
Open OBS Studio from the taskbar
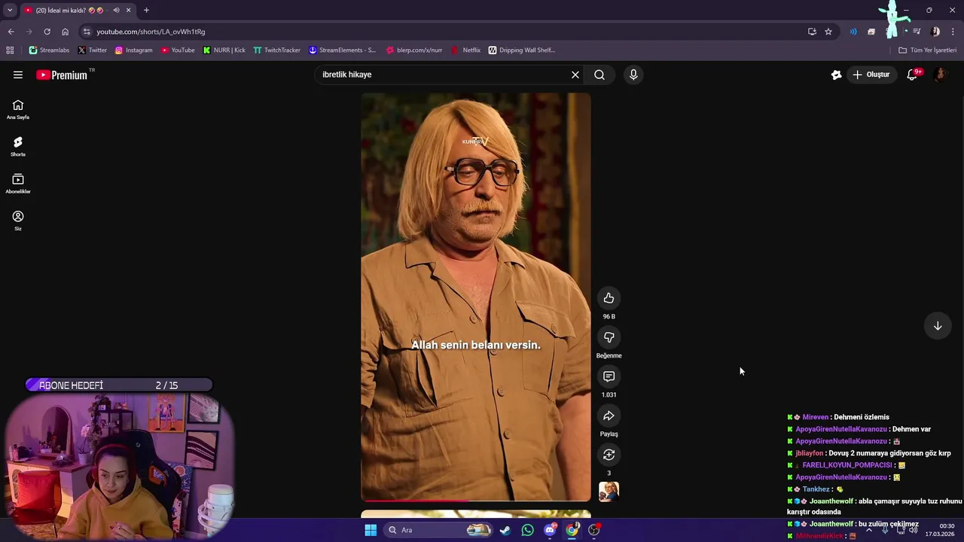click(x=594, y=530)
